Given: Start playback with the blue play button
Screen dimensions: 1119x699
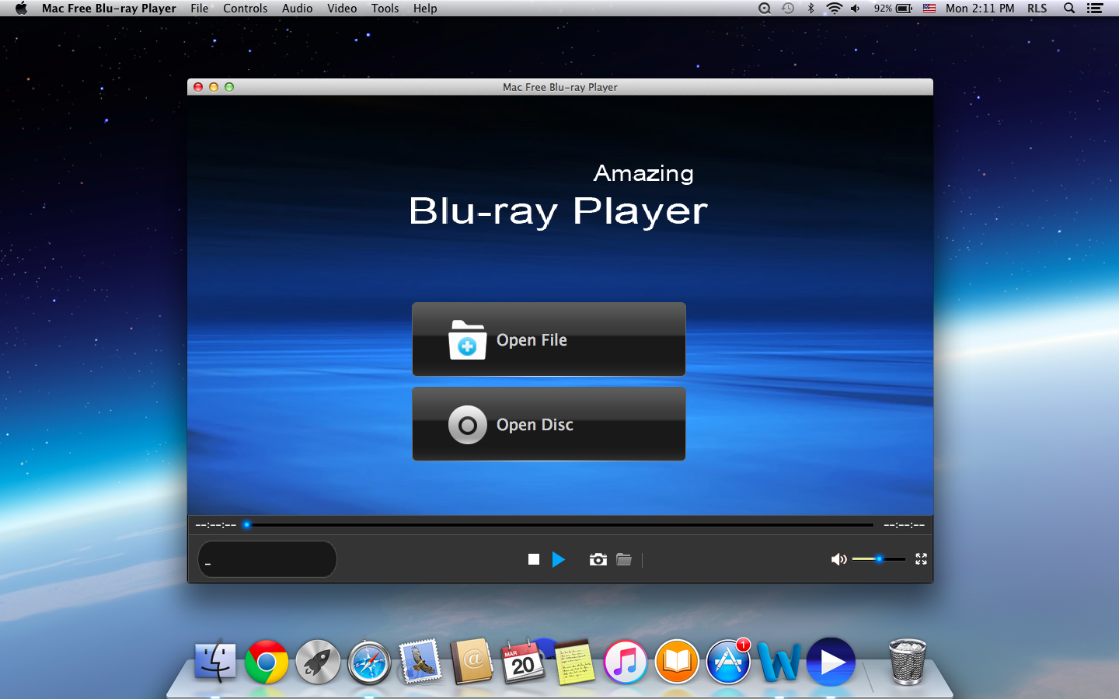Looking at the screenshot, I should tap(558, 559).
